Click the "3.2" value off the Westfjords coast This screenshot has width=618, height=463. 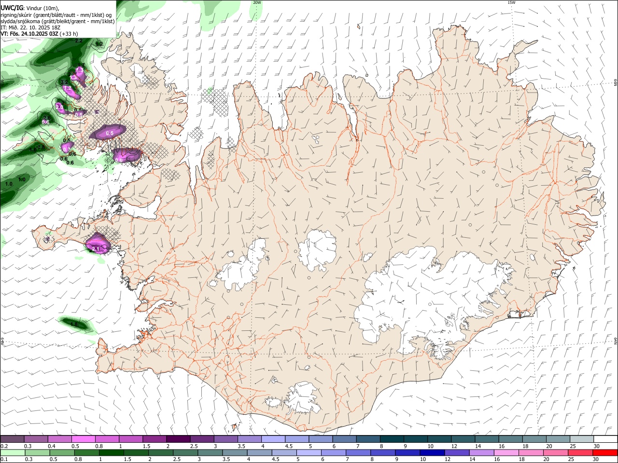point(64,82)
